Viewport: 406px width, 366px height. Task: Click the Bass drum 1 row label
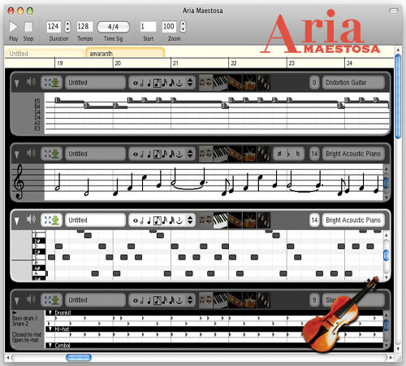(x=24, y=318)
